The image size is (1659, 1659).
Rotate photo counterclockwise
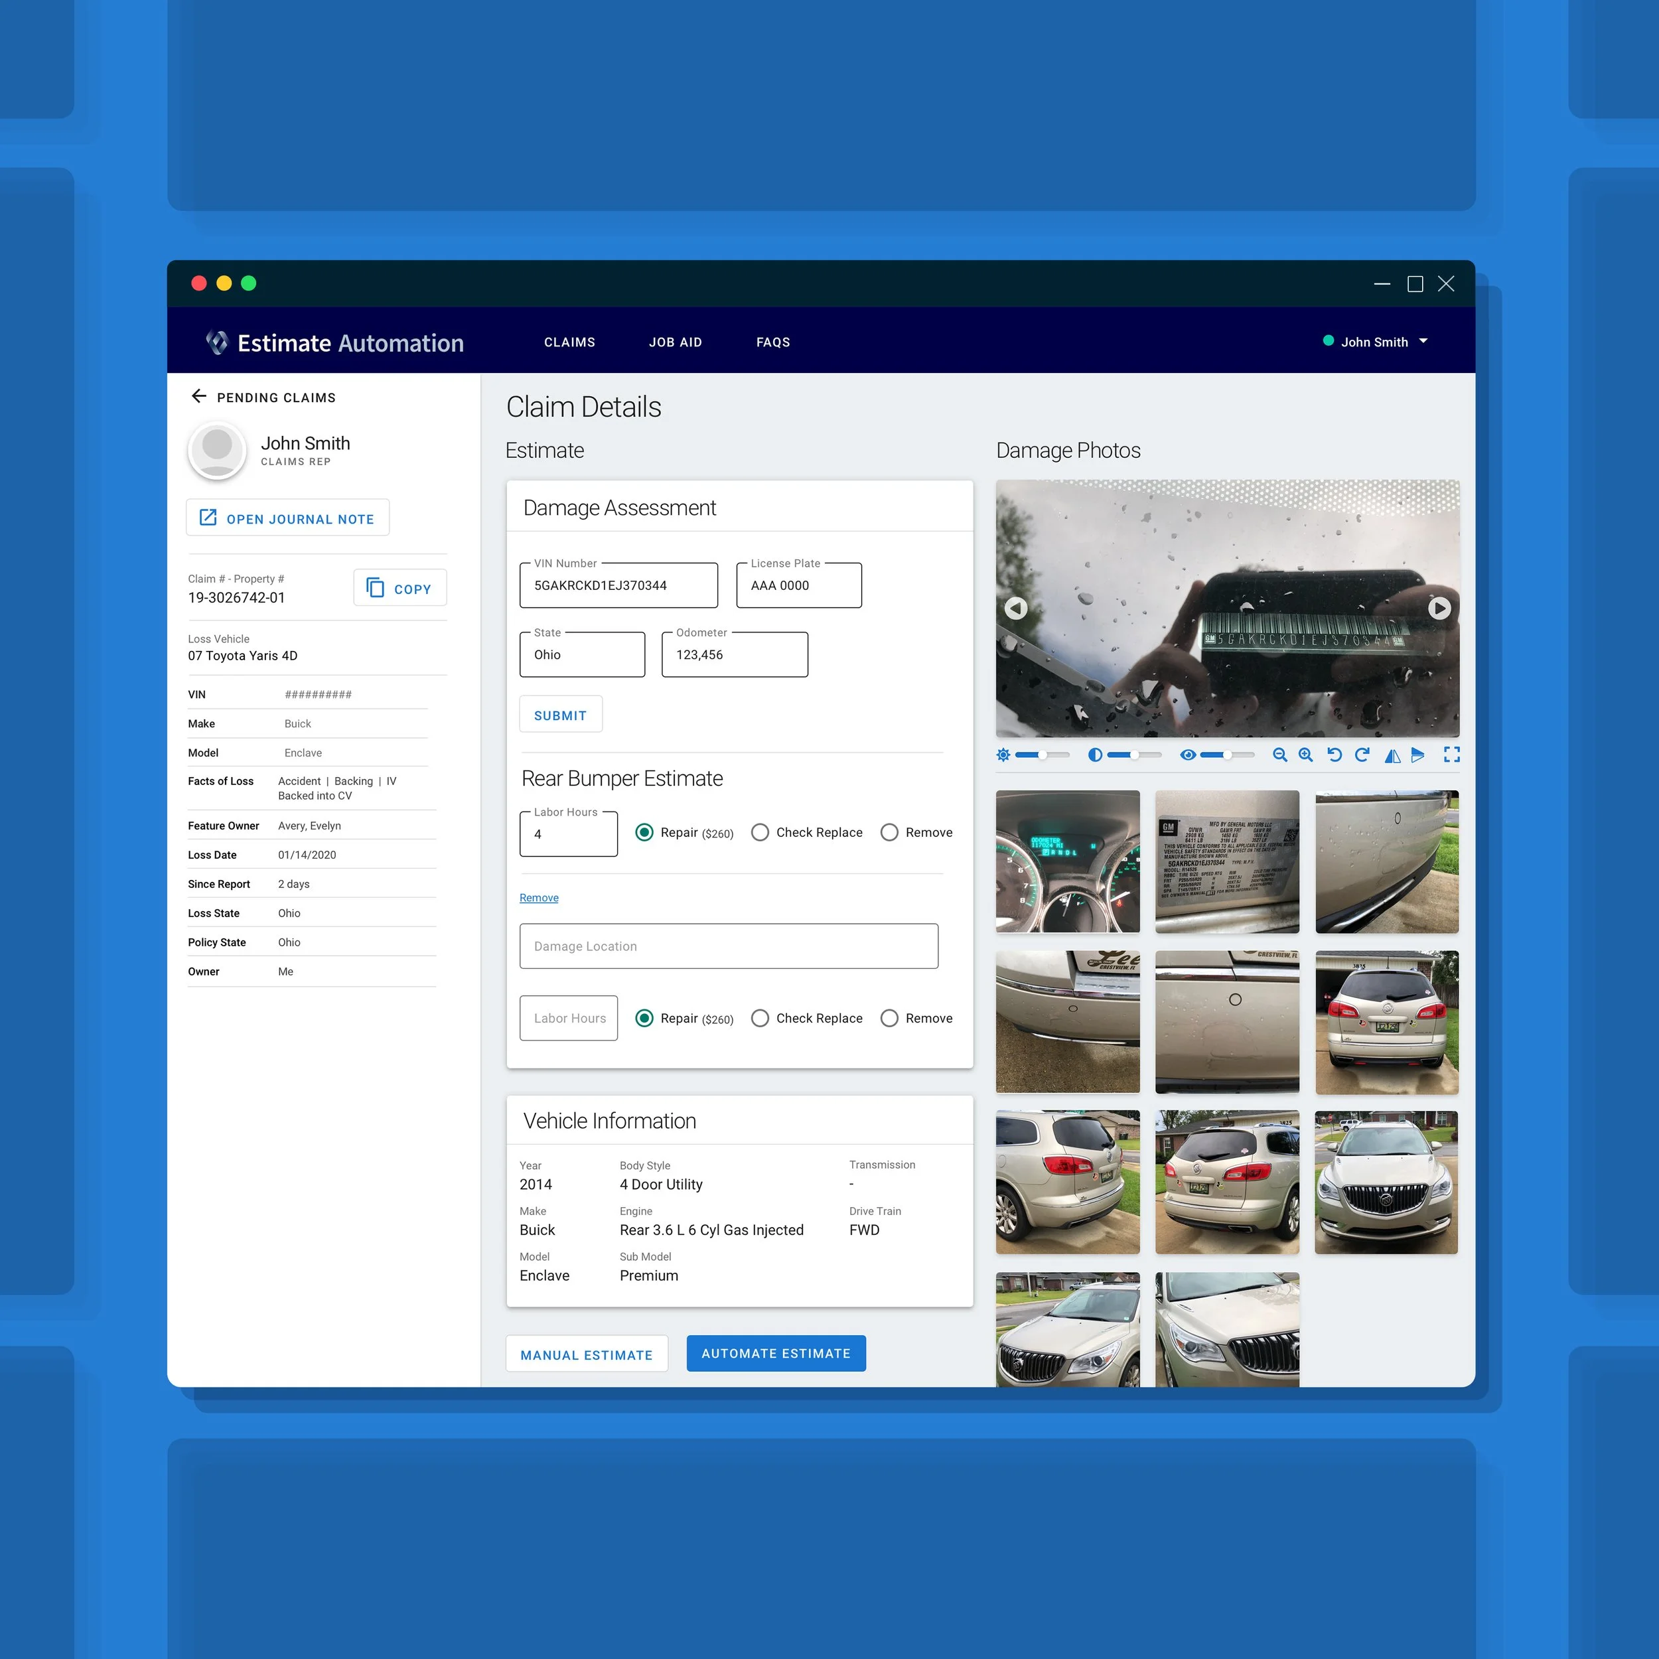1334,755
